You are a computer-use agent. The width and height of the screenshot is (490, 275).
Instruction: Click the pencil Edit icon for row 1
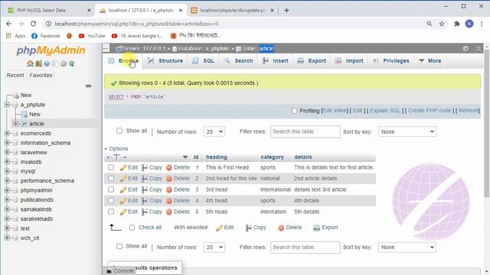point(123,168)
